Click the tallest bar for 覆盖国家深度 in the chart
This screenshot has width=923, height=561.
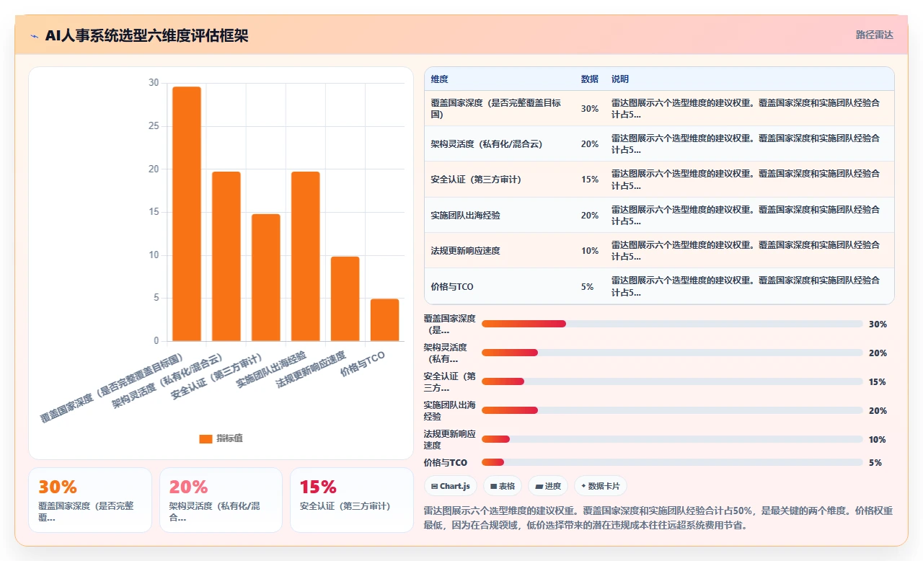tap(187, 213)
